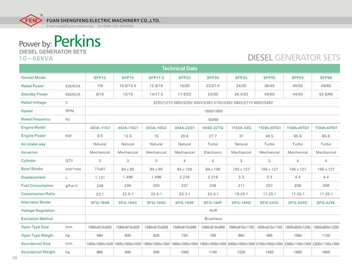The width and height of the screenshot is (352, 269).
Task: Click the Fuel Consumption row label
Action: [x=37, y=186]
